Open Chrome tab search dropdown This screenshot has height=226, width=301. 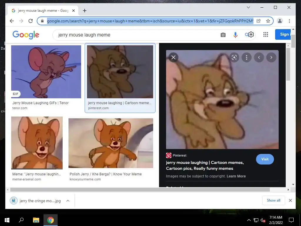tap(248, 7)
